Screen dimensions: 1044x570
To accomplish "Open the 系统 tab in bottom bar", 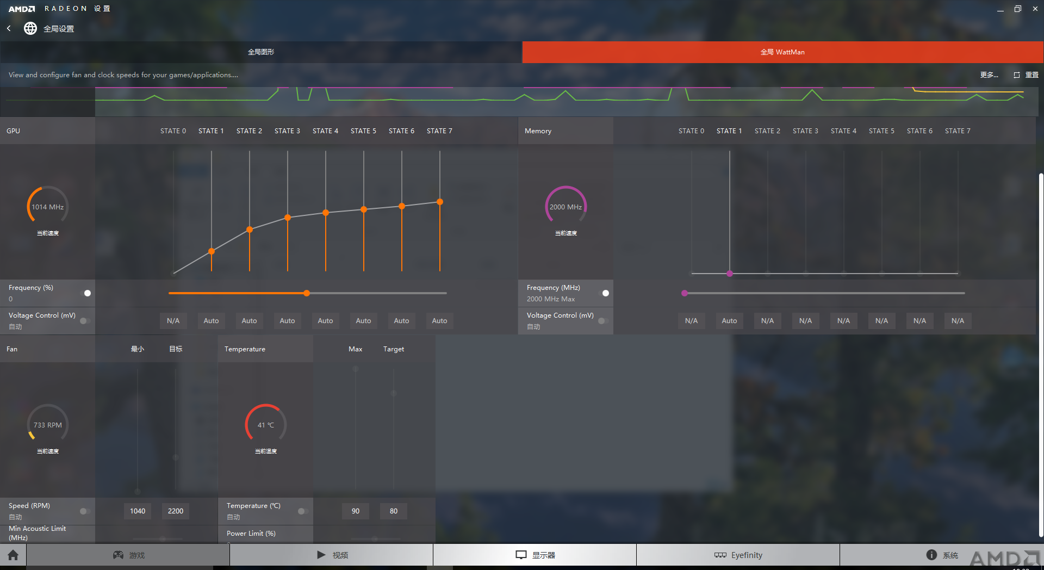I will tap(942, 555).
